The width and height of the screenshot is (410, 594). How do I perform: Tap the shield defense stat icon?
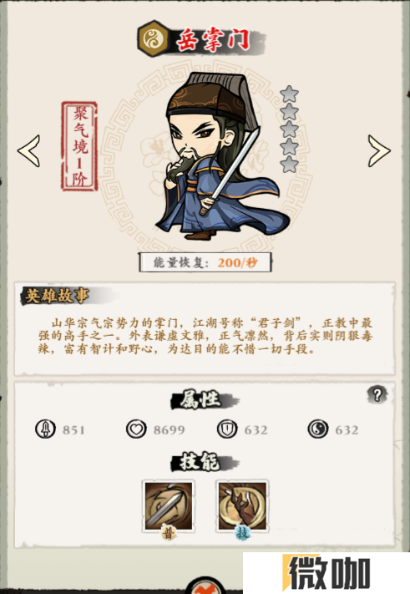tap(227, 429)
